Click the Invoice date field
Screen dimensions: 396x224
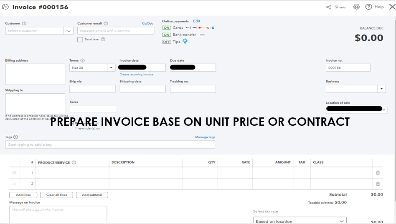(143, 68)
